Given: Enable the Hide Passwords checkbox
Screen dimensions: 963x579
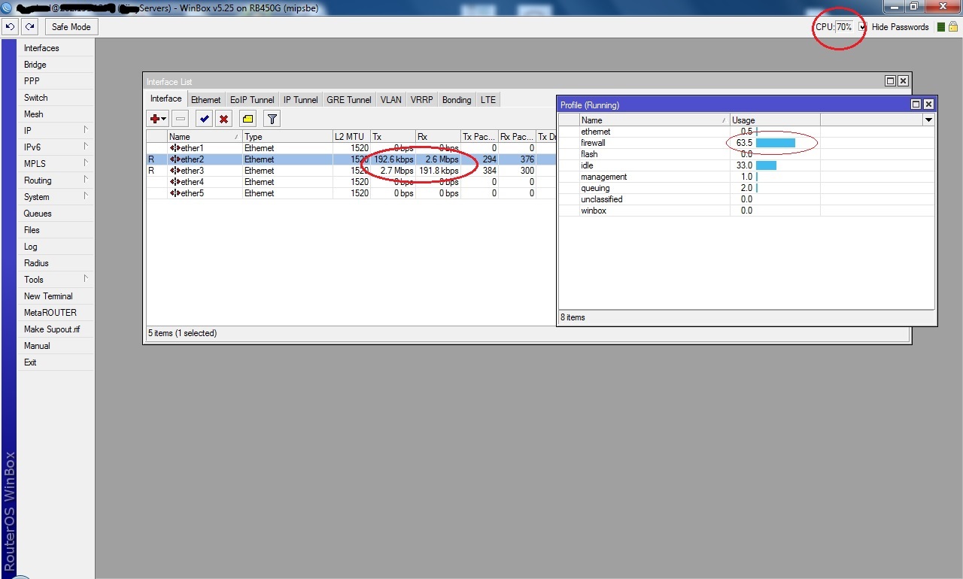Looking at the screenshot, I should pyautogui.click(x=861, y=26).
